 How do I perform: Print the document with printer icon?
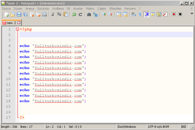44,14
